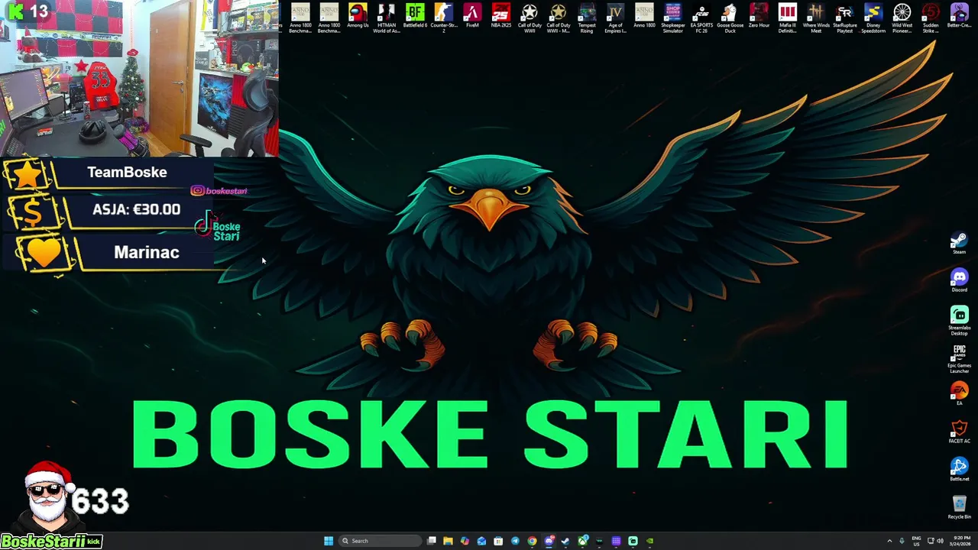Click the tray microphone icon
Screen dimensions: 978x550
(x=902, y=541)
